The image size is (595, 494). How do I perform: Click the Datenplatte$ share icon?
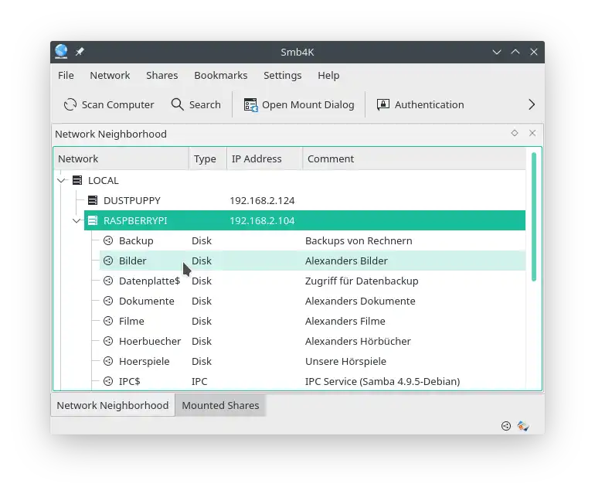(x=108, y=281)
